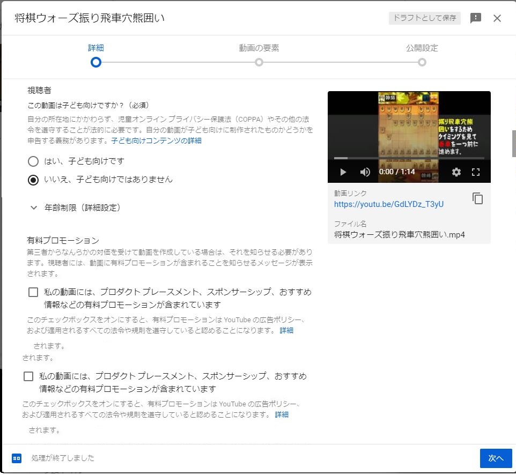The image size is (516, 475).
Task: Click the video preview thumbnail
Action: pos(409,137)
